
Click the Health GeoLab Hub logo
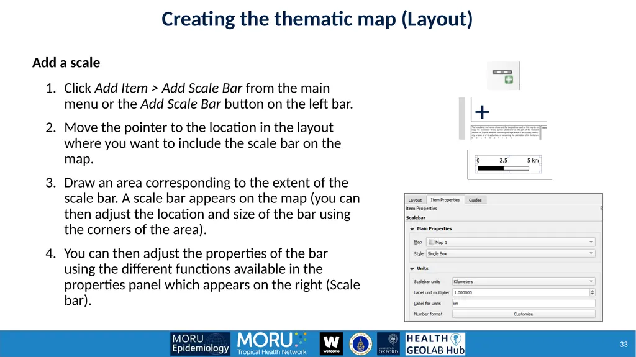[435, 343]
